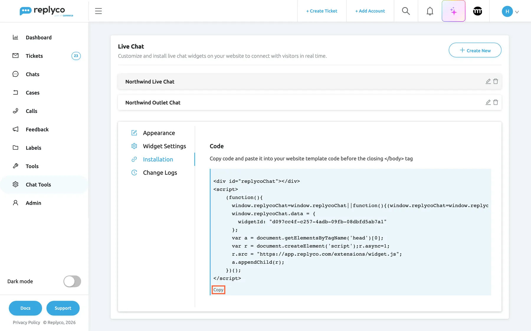Image resolution: width=531 pixels, height=331 pixels.
Task: Open Labels in the sidebar
Action: tap(44, 148)
